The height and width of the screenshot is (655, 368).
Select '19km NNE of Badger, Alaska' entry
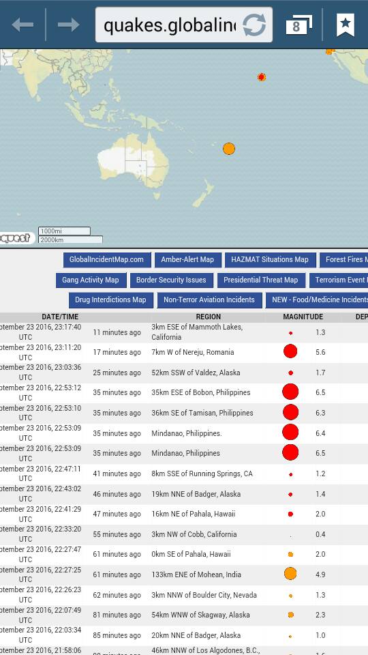(x=196, y=494)
